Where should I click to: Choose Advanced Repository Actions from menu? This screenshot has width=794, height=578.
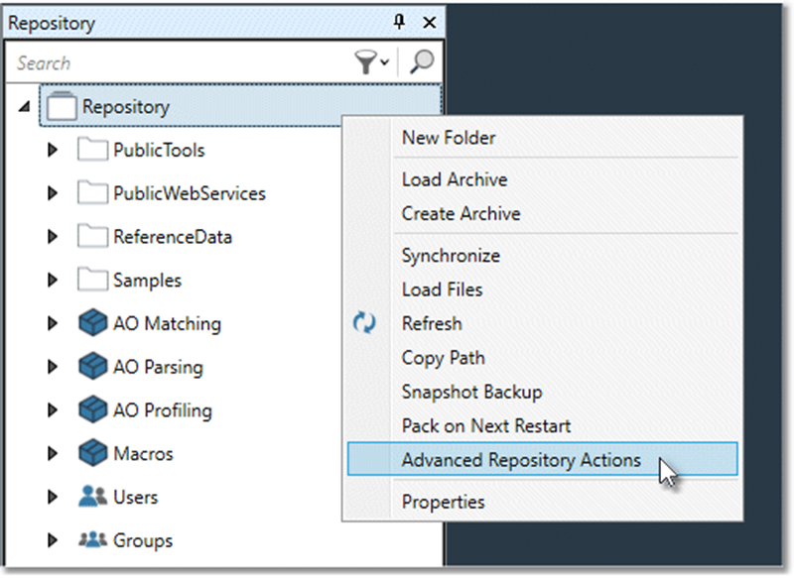(x=521, y=460)
